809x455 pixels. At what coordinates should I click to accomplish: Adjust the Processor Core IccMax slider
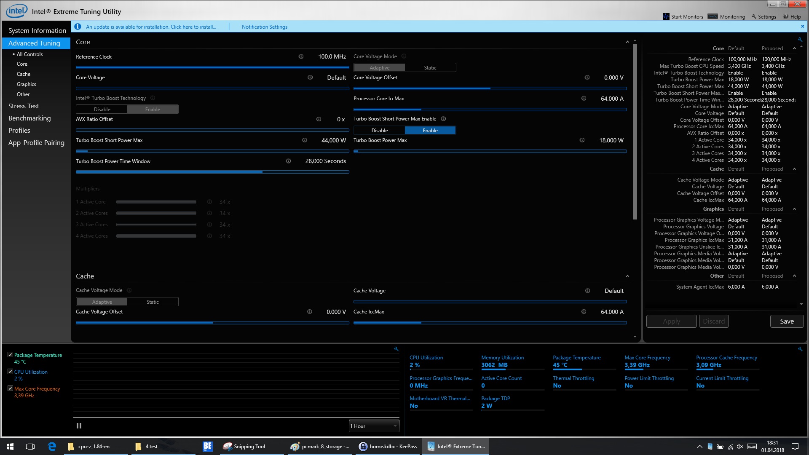[490, 110]
